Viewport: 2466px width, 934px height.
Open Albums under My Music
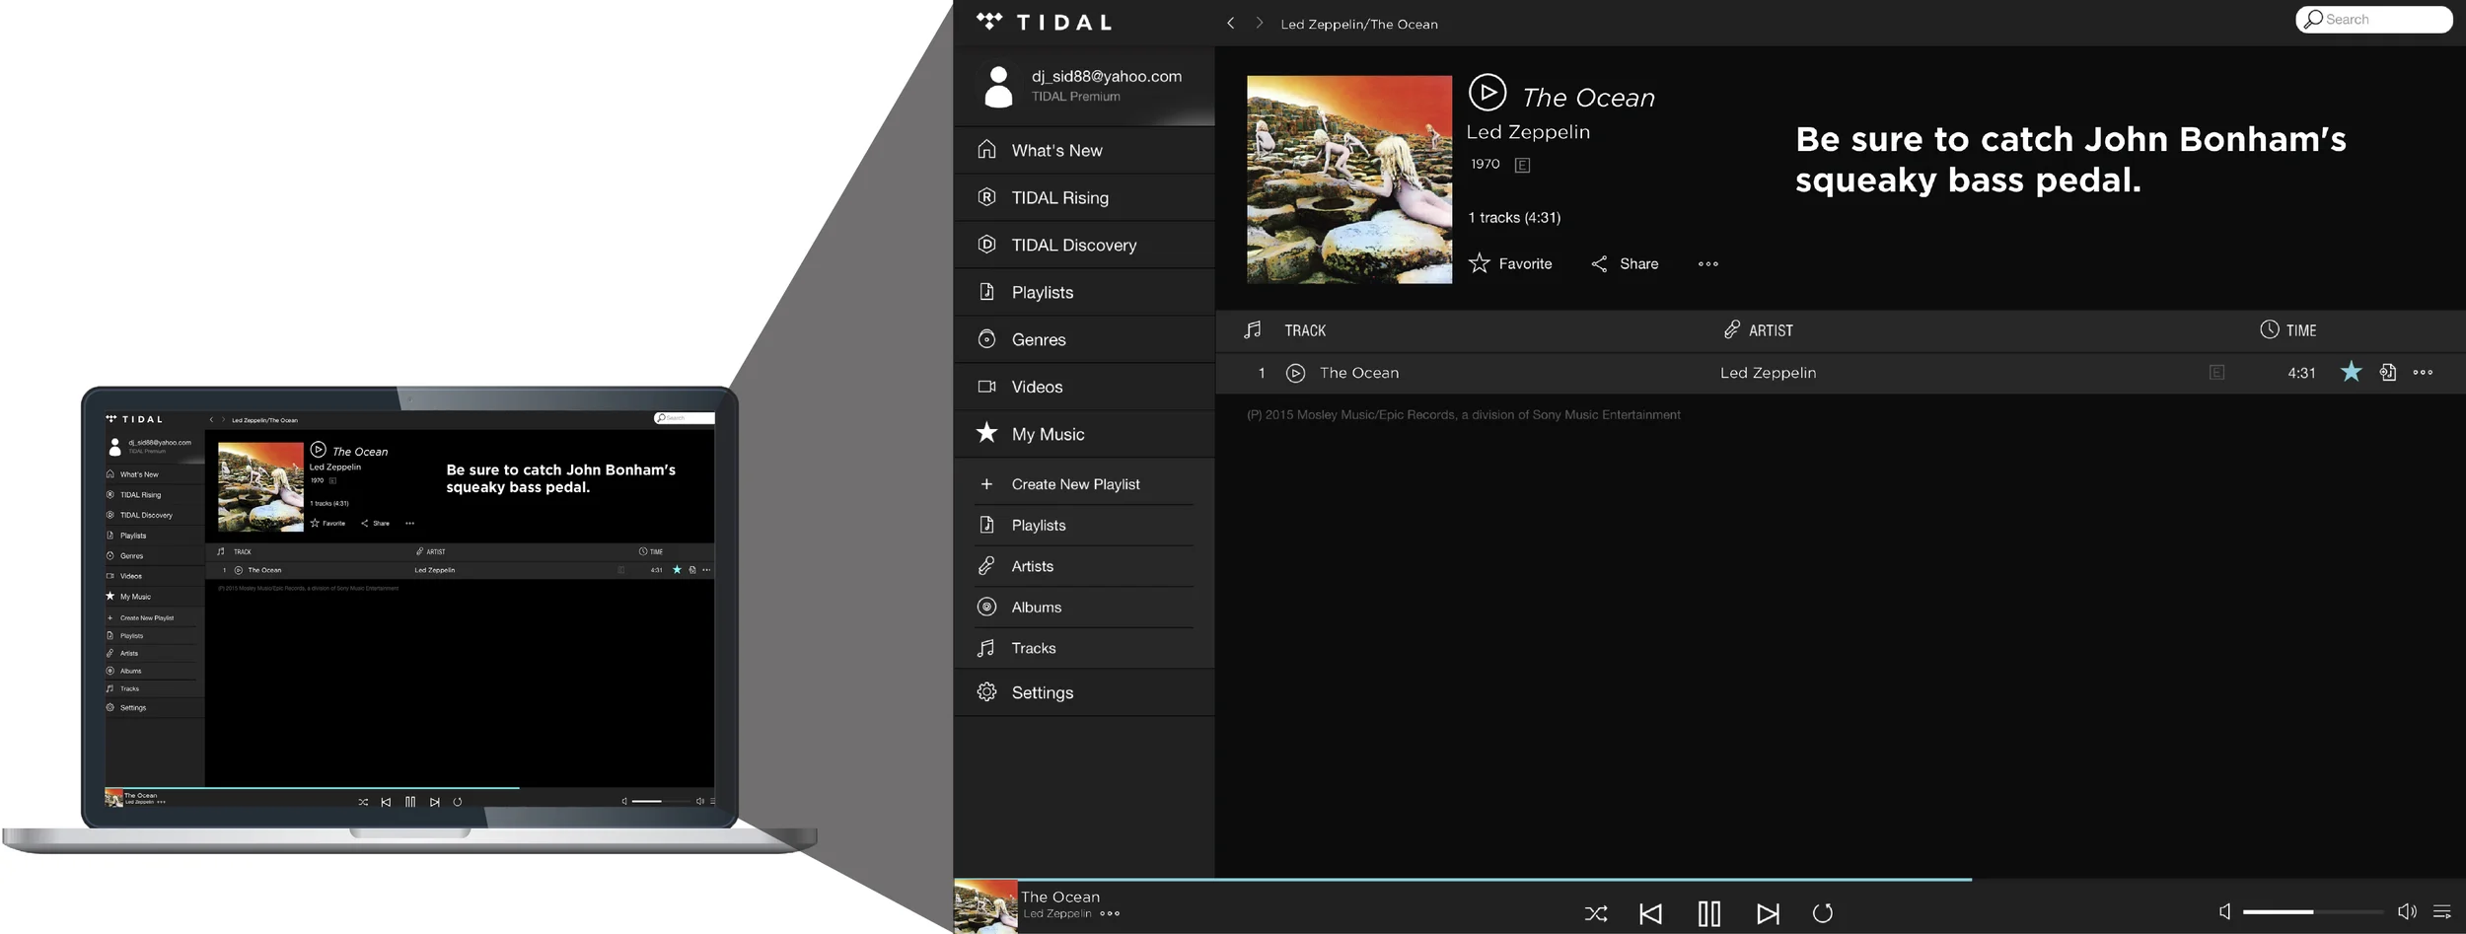pos(1084,608)
